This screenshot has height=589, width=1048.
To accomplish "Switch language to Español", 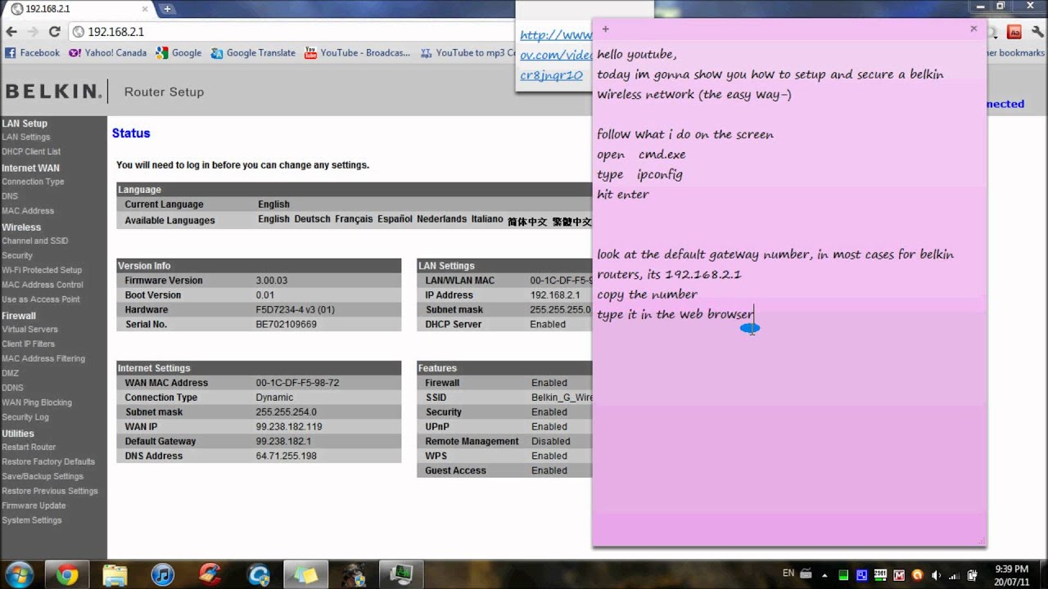I will point(395,219).
